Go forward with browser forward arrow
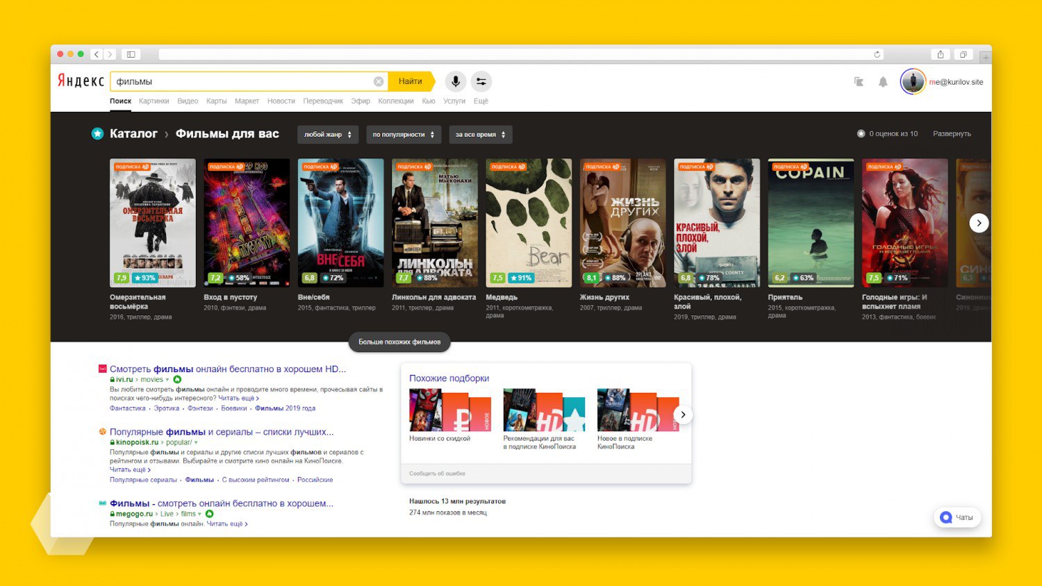 pos(110,54)
